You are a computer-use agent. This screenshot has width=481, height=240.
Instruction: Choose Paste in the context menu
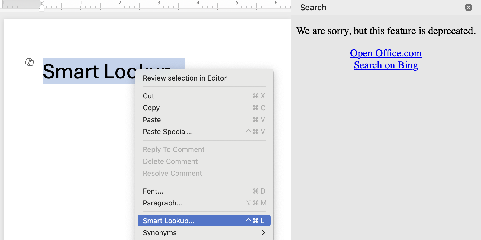click(x=204, y=120)
